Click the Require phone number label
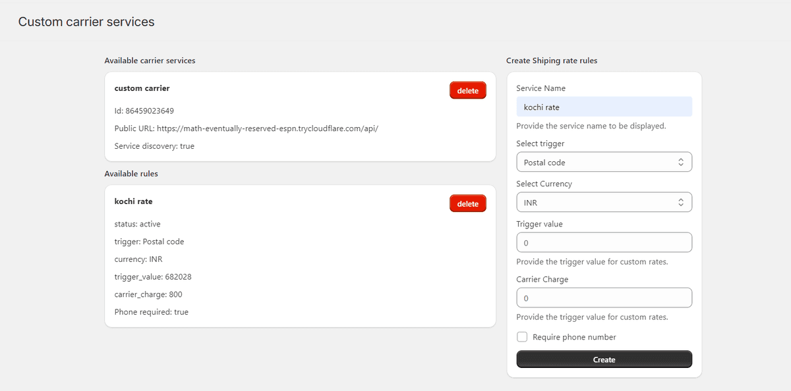 pyautogui.click(x=574, y=337)
